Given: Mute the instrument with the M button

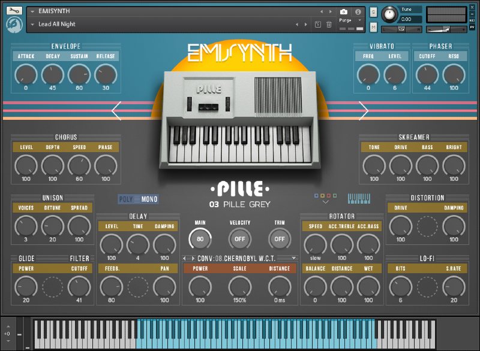Looking at the screenshot, I should [x=374, y=26].
